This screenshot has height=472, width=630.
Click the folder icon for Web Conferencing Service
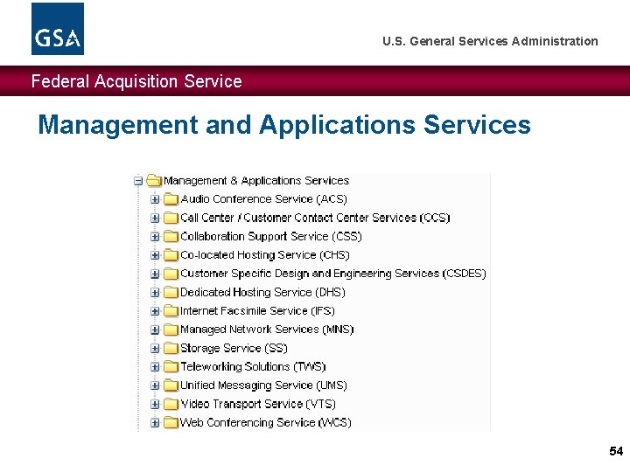point(171,423)
